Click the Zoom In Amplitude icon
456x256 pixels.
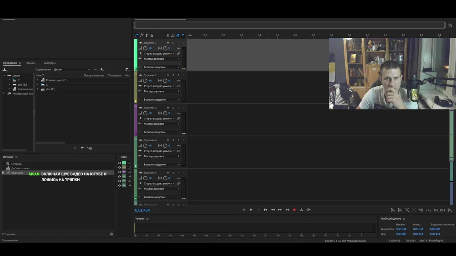[393, 210]
